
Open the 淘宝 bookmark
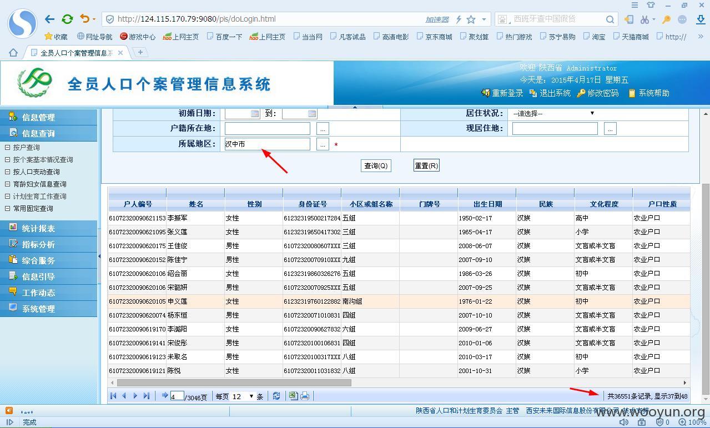594,37
